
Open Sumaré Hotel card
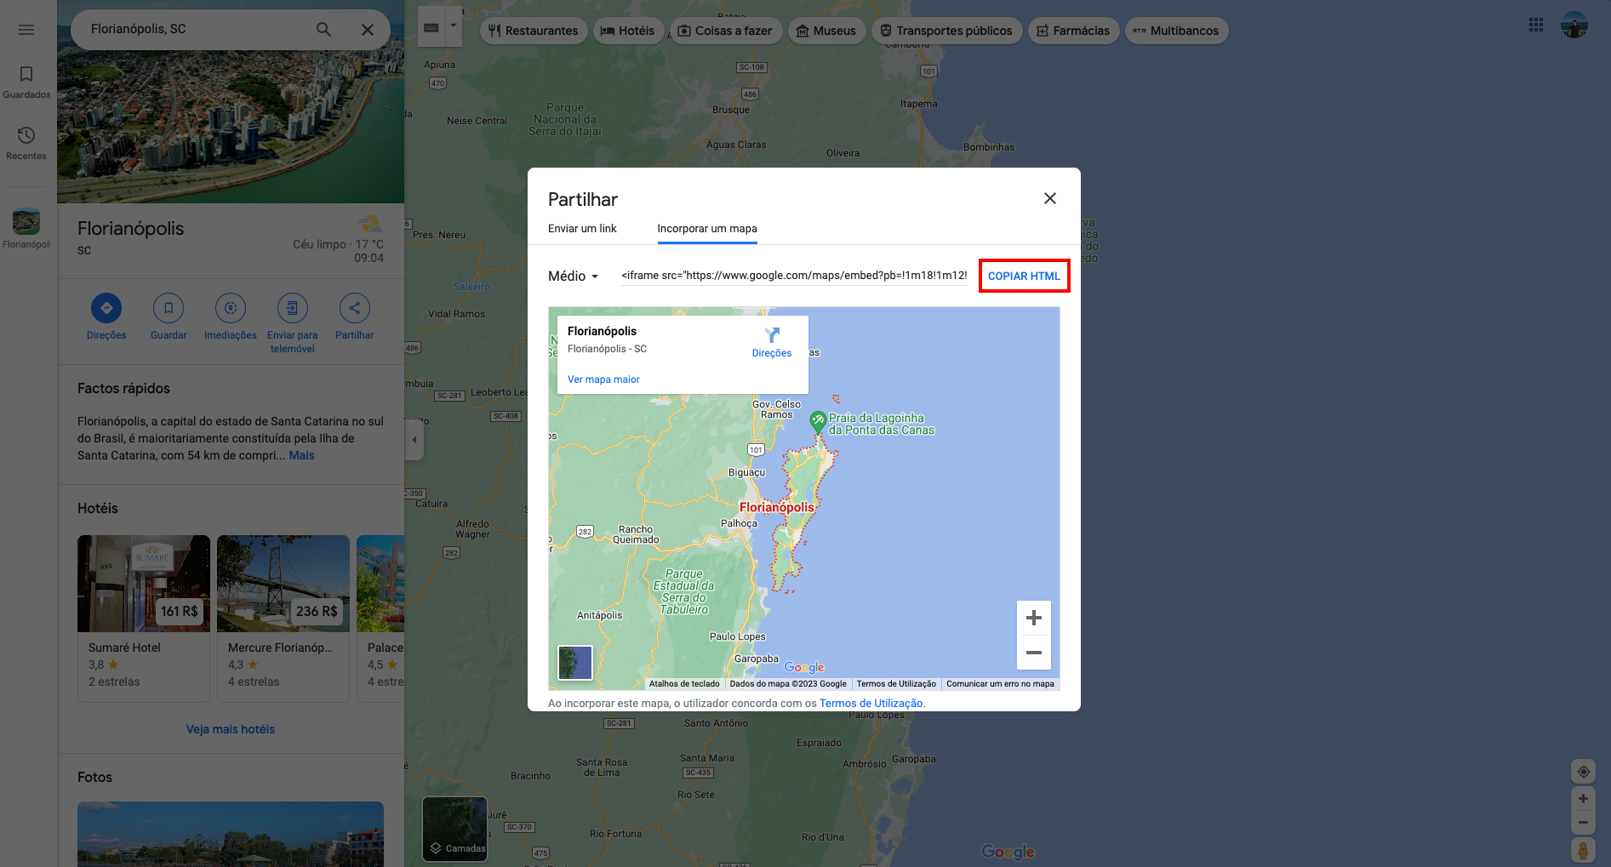[144, 619]
